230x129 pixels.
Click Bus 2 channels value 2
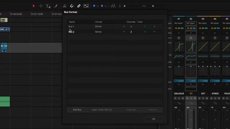coord(131,32)
